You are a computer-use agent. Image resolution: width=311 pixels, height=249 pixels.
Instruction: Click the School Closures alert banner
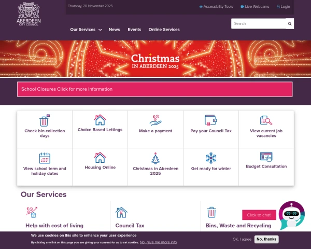coord(154,89)
